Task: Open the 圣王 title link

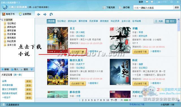Action: [72, 28]
